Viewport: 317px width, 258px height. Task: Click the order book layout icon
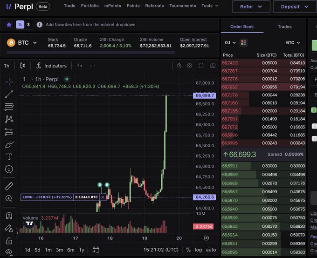coord(243,43)
